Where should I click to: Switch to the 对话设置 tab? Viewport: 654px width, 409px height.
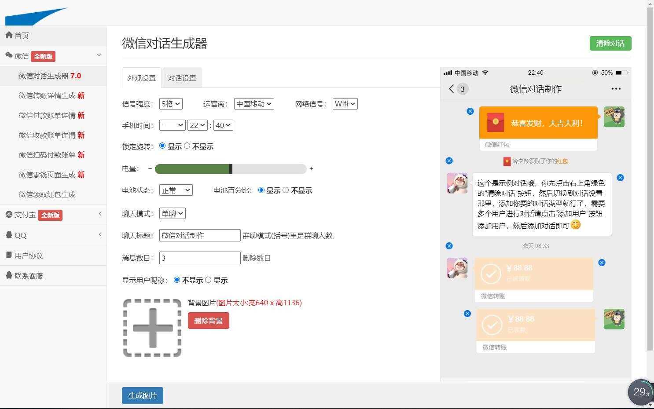182,78
